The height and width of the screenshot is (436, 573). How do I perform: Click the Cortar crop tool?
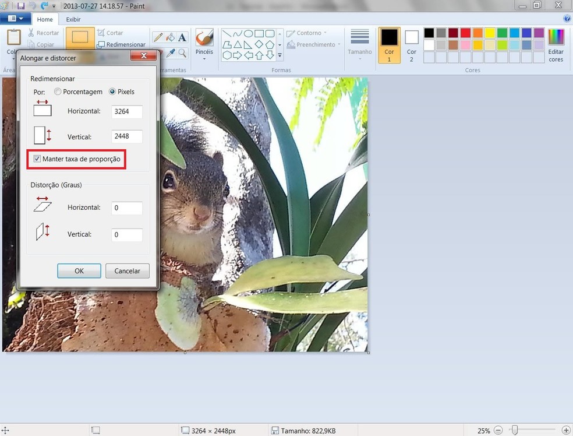click(110, 33)
